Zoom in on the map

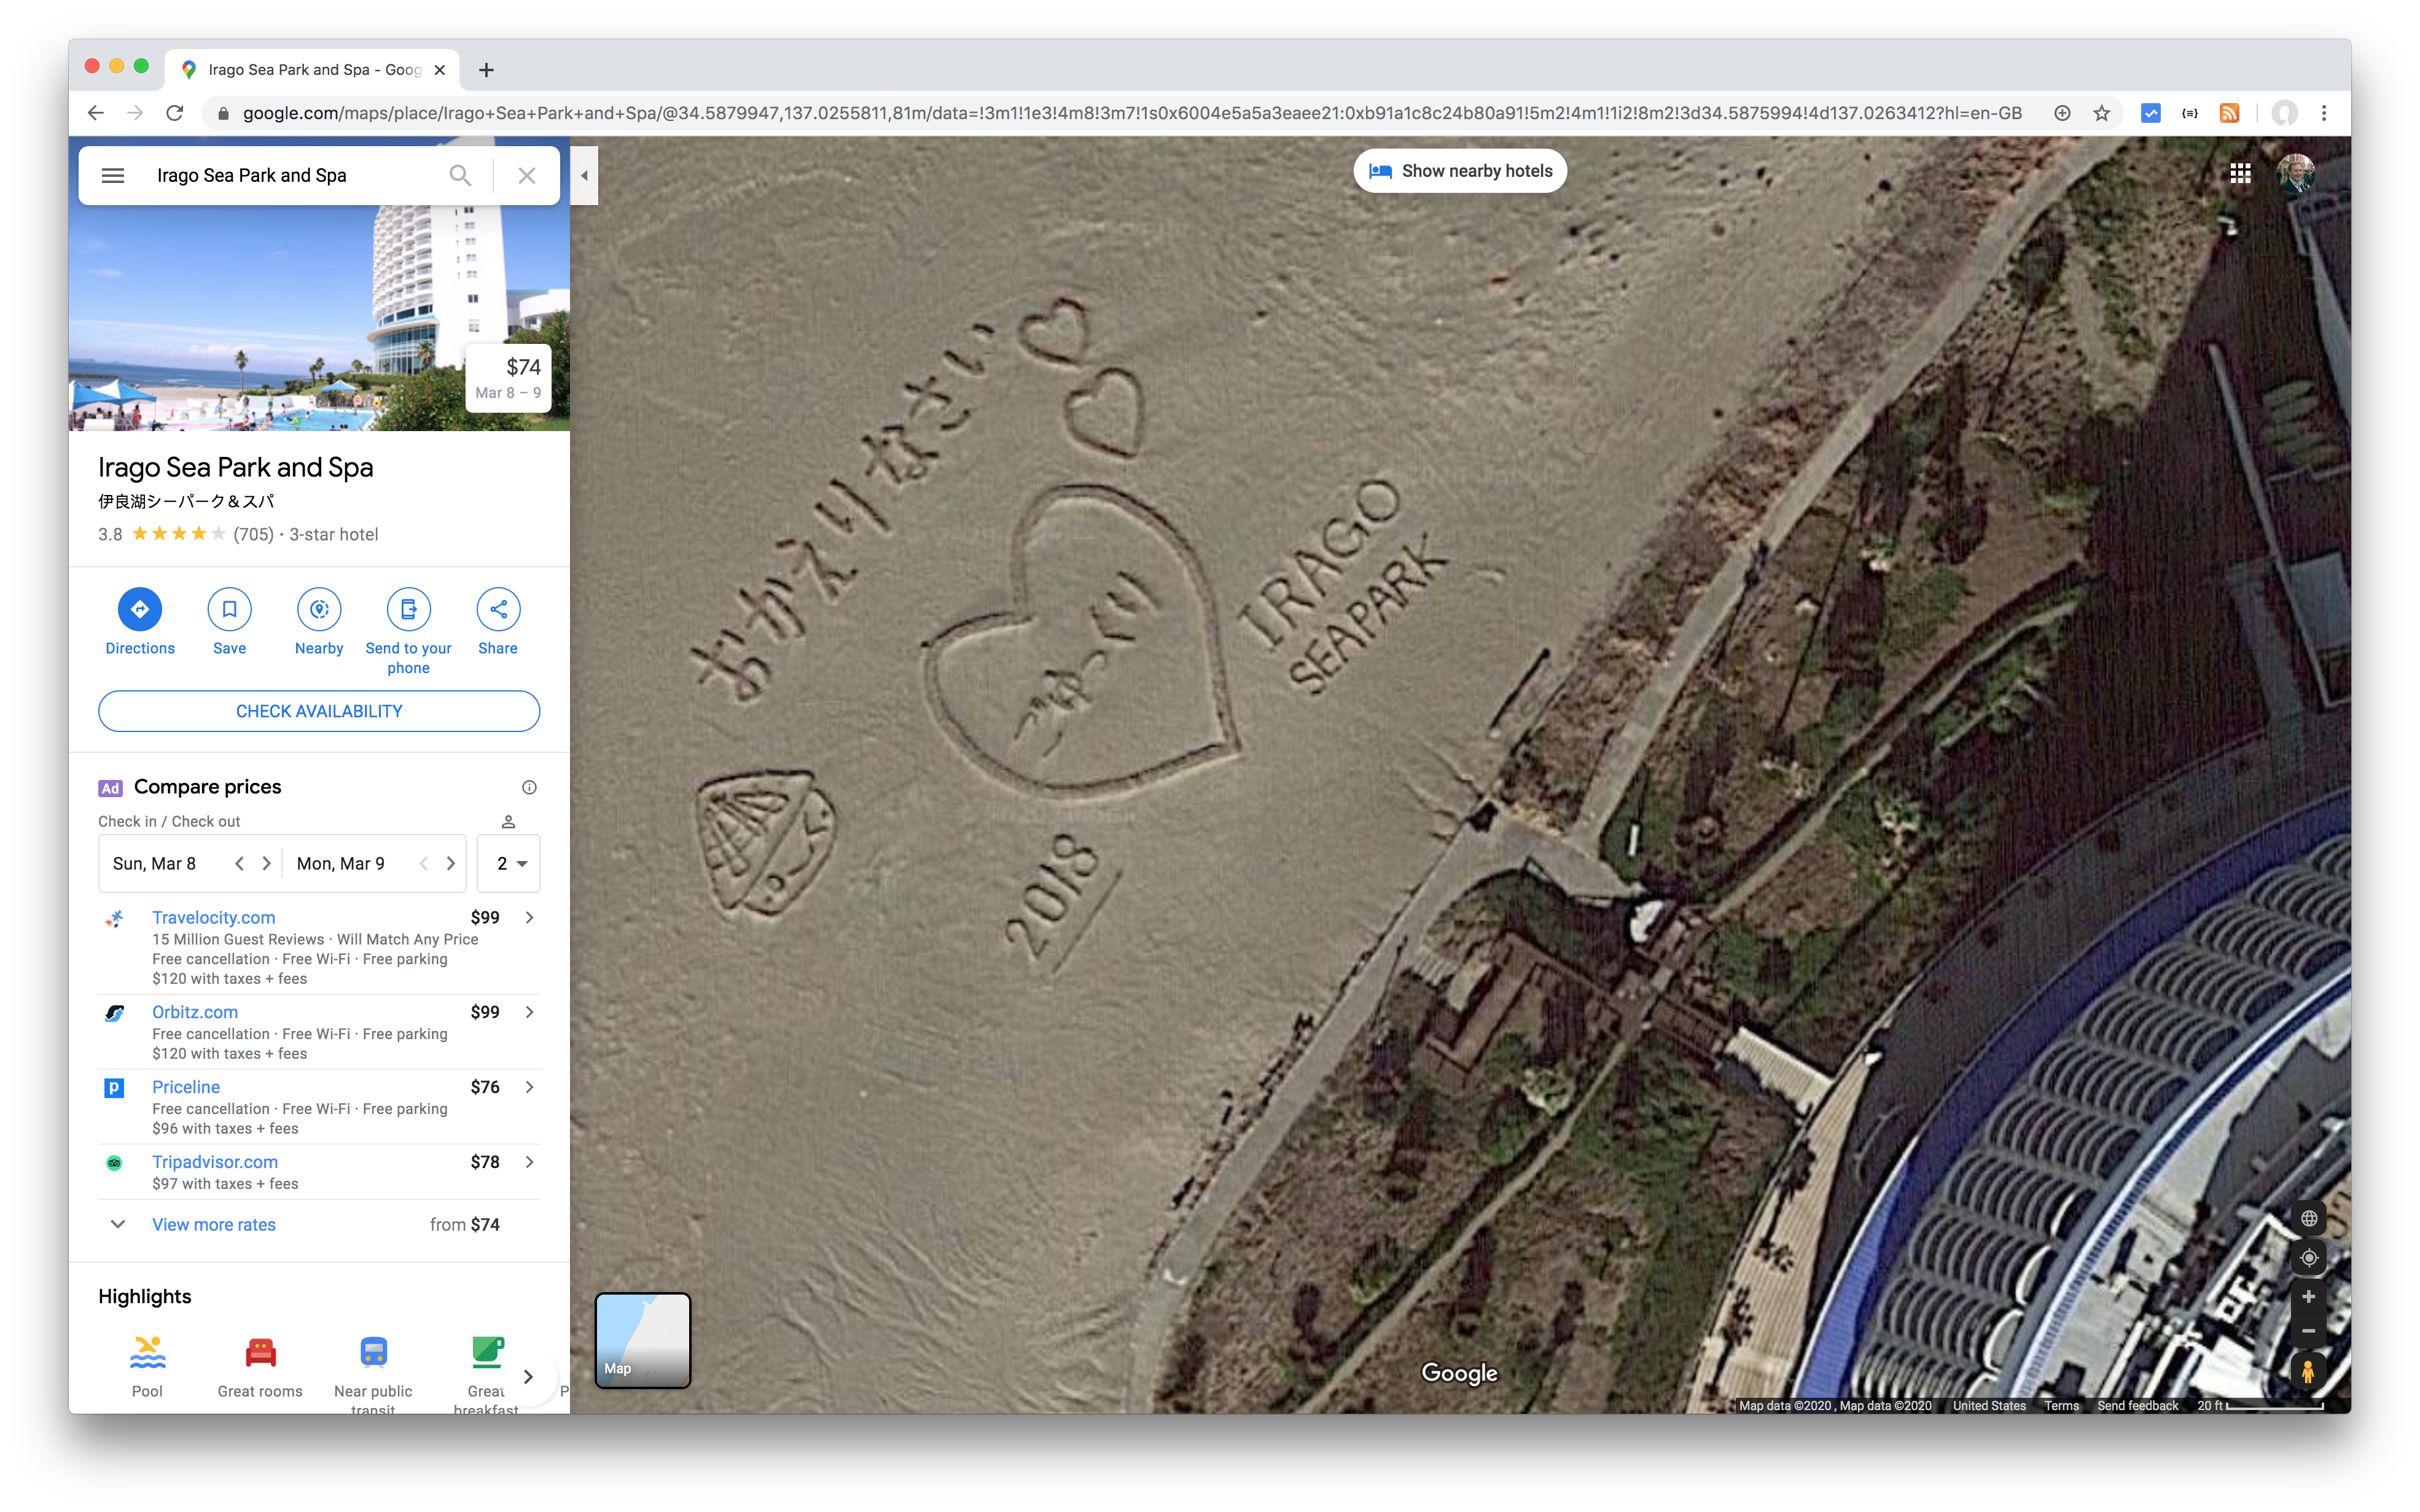pos(2308,1297)
